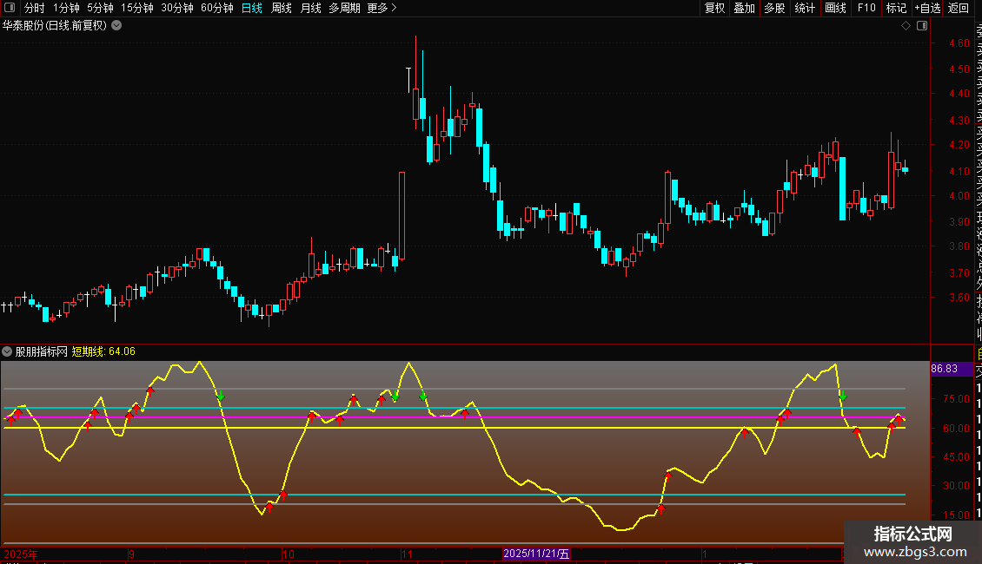The width and height of the screenshot is (982, 564).
Task: Select the 5分钟 period tab
Action: click(x=100, y=8)
